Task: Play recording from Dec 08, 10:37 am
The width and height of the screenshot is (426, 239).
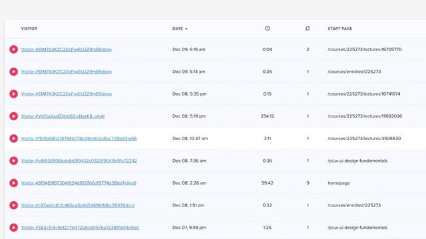Action: coord(13,139)
